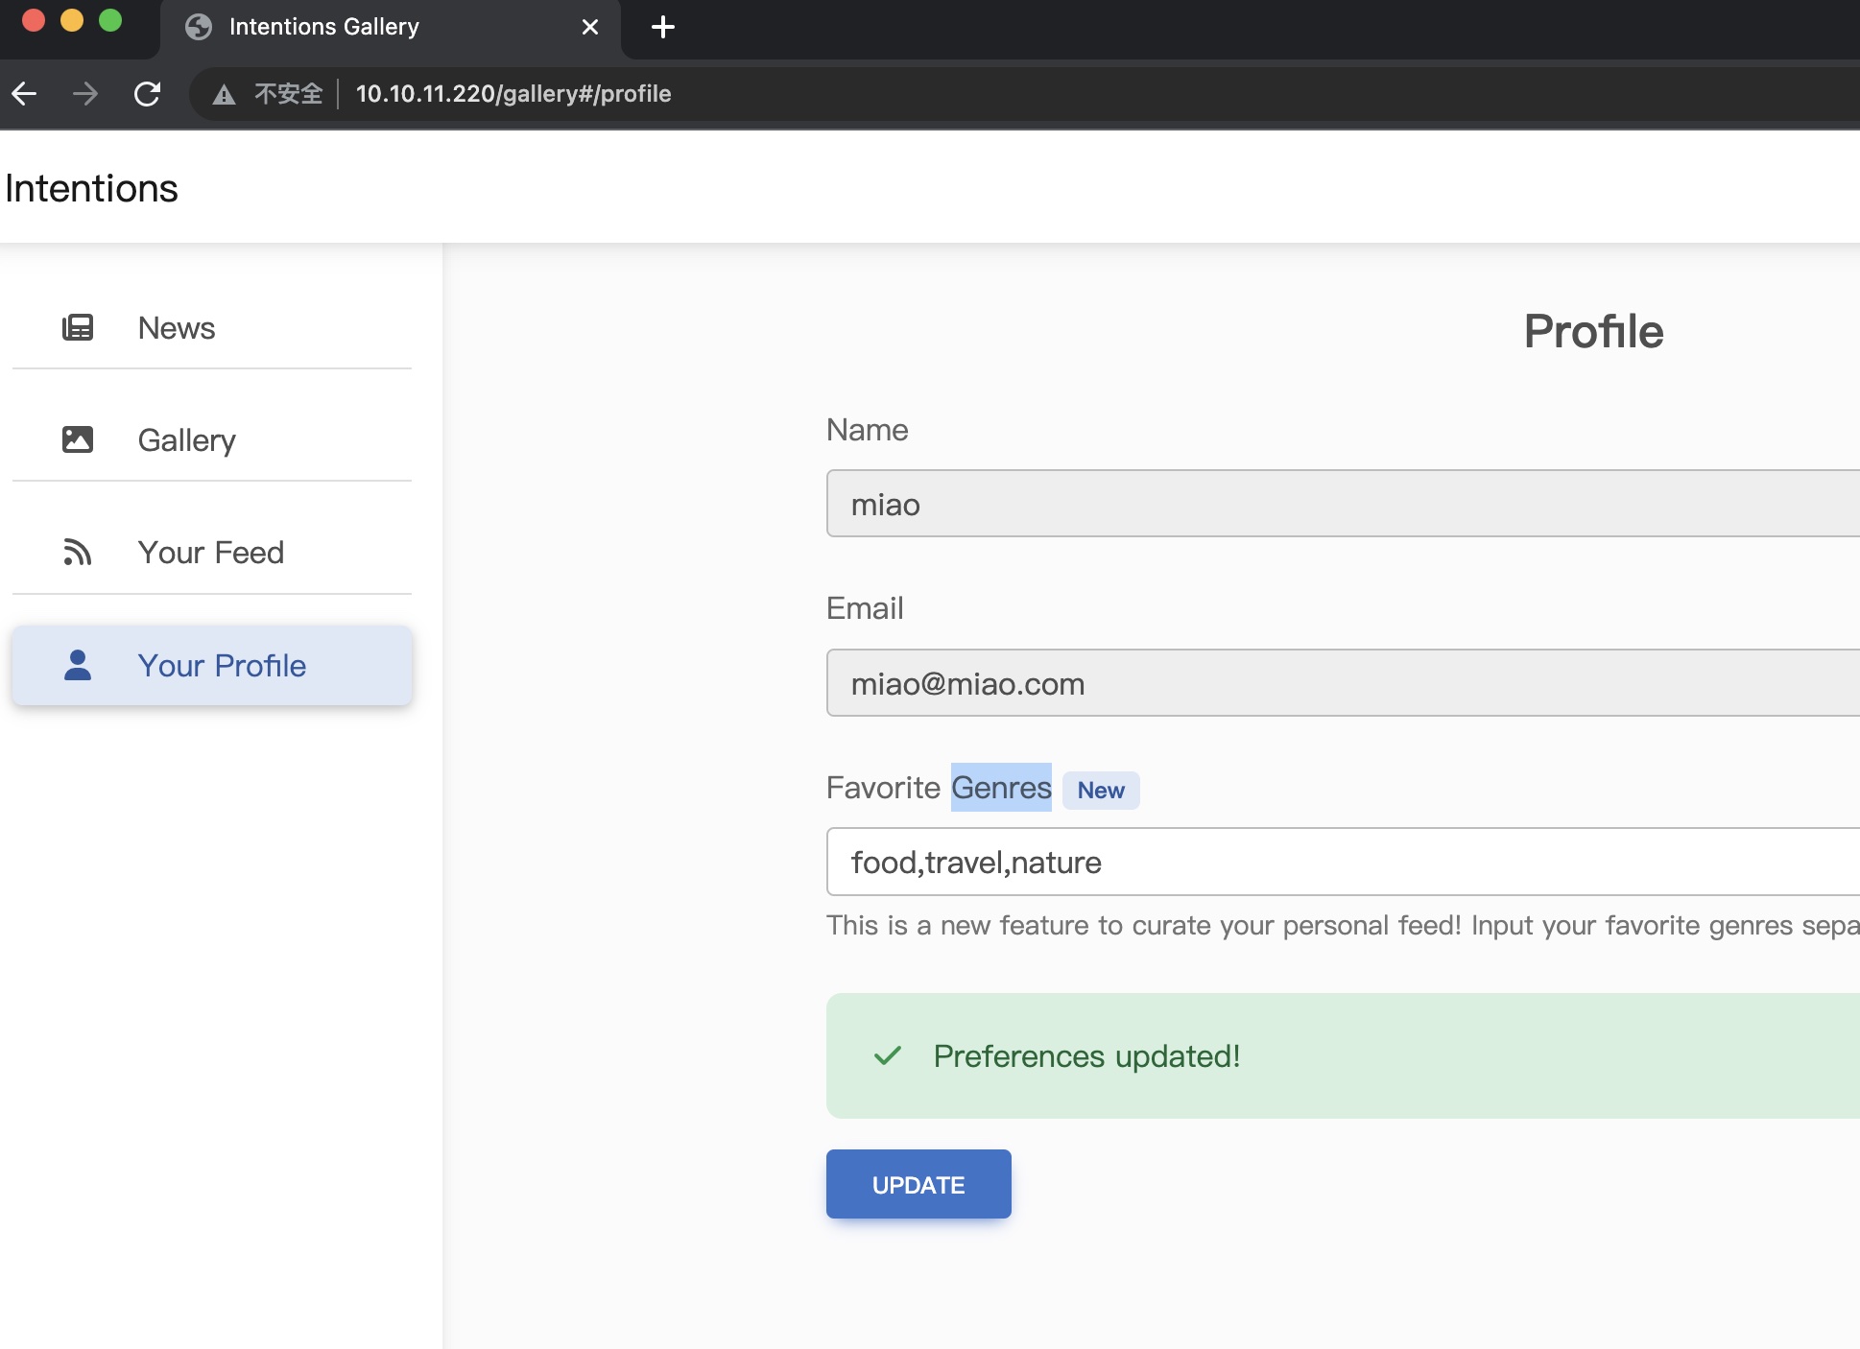Image resolution: width=1860 pixels, height=1349 pixels.
Task: Click the Name field containing miao
Action: pyautogui.click(x=1344, y=504)
